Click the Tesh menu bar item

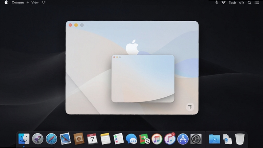coord(232,3)
